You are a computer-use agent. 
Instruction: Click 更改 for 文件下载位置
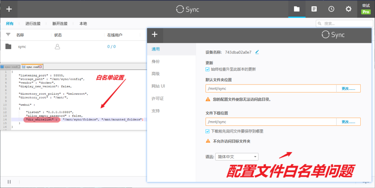pyautogui.click(x=348, y=121)
